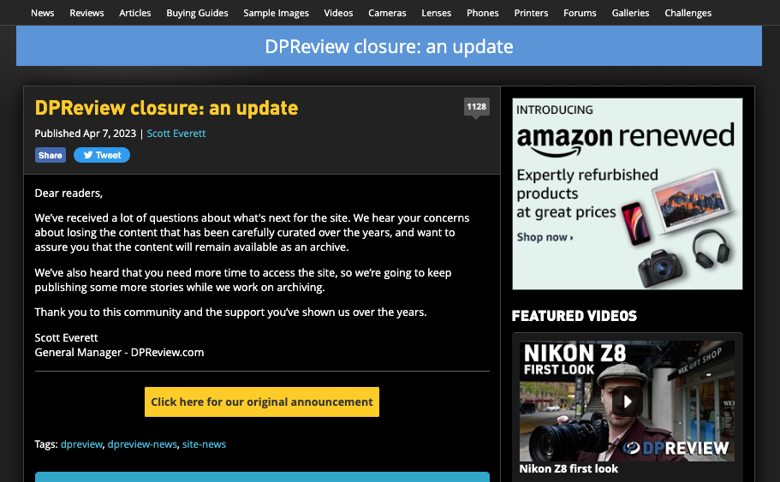Click the Nikon Z8 first look title
The height and width of the screenshot is (482, 780).
tap(569, 468)
